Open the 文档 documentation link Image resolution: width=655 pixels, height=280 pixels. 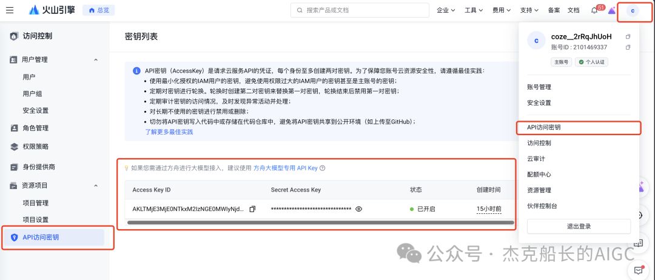point(573,10)
